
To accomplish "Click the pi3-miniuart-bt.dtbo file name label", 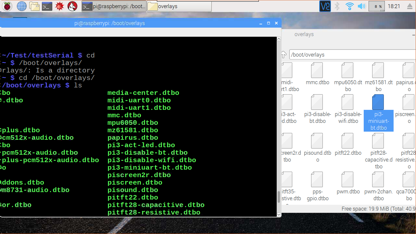I will 379,121.
